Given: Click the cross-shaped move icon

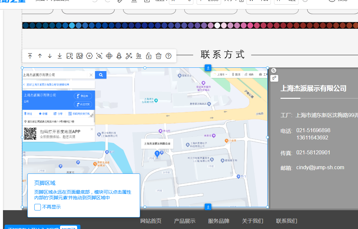Looking at the screenshot, I should (109, 56).
